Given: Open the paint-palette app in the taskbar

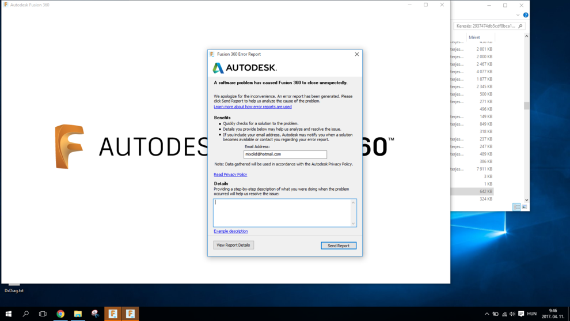Looking at the screenshot, I should coord(95,314).
